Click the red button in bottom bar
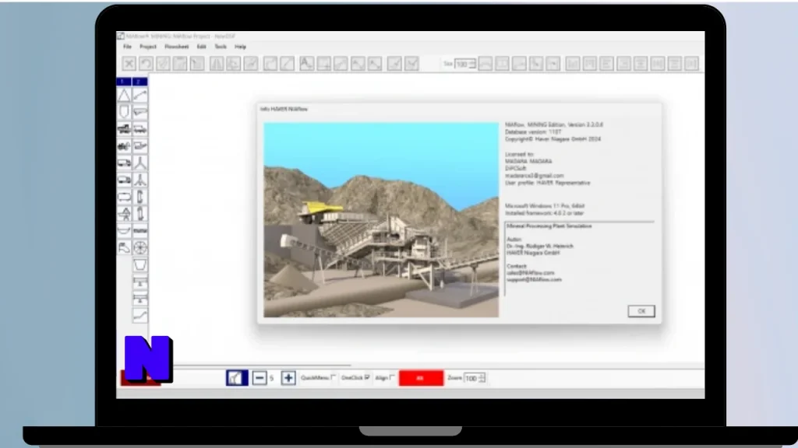 click(421, 378)
